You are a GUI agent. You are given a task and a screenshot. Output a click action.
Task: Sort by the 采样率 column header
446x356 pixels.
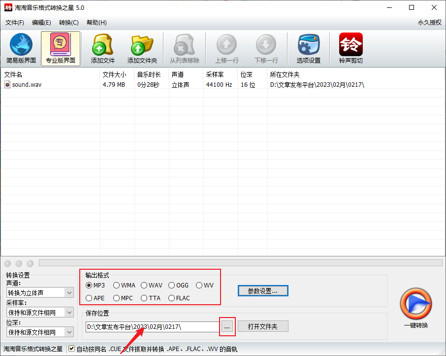(x=221, y=74)
